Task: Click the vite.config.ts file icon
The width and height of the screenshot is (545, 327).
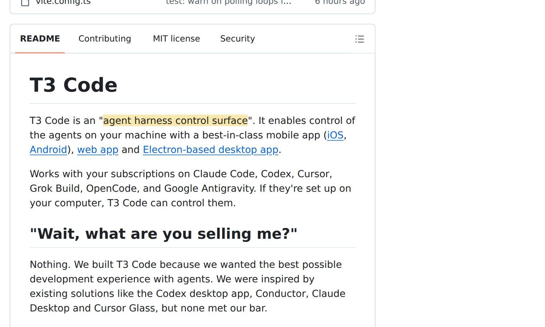Action: pyautogui.click(x=25, y=3)
